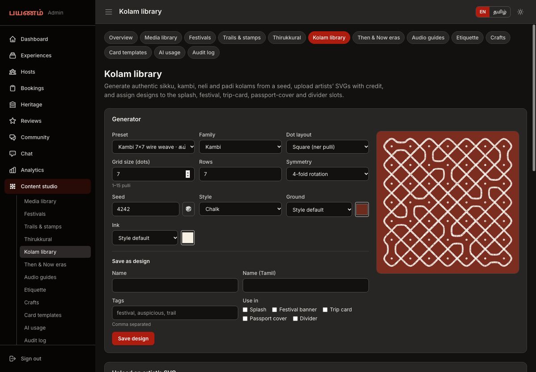Viewport: 536px width, 372px height.
Task: Open the Festivals tab pill
Action: [x=200, y=38]
